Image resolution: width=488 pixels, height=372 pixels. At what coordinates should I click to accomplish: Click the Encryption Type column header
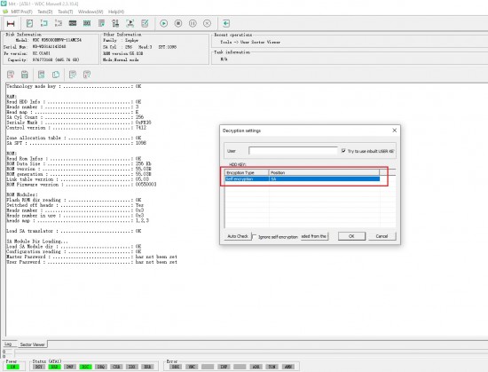[247, 172]
